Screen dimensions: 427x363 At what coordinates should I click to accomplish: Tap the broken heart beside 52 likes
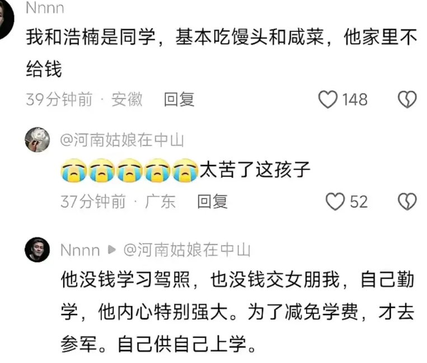(x=407, y=202)
